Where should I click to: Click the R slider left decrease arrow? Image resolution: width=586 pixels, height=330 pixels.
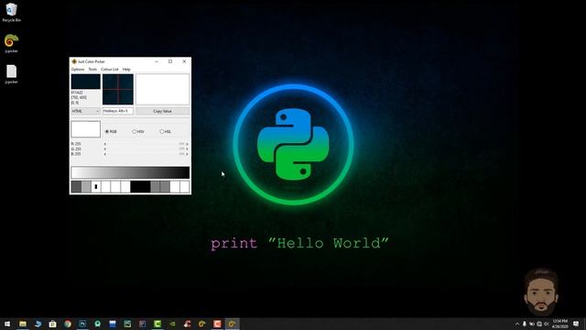(x=105, y=144)
